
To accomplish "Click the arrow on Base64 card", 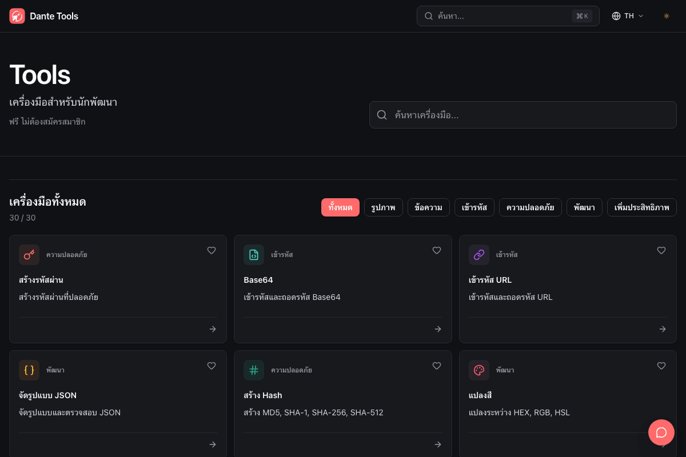I will [x=438, y=329].
